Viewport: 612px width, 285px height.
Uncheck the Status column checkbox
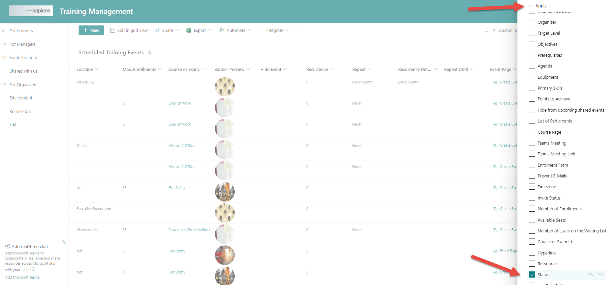tap(532, 274)
